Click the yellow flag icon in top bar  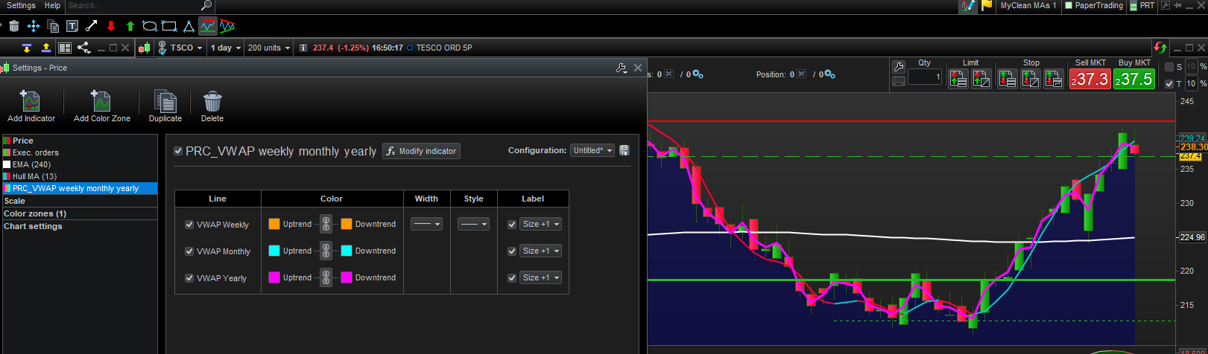pyautogui.click(x=987, y=6)
